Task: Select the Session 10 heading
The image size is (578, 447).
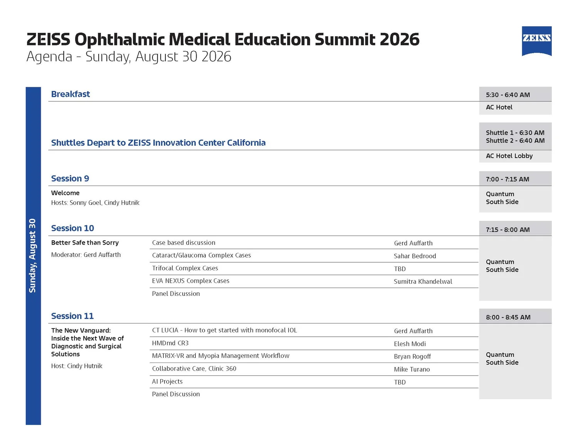Action: coord(72,228)
